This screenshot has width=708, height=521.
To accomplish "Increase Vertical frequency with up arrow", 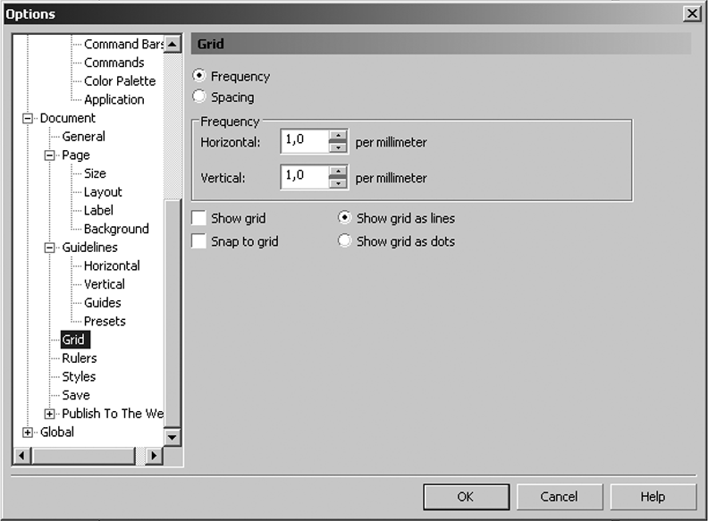I will click(338, 171).
